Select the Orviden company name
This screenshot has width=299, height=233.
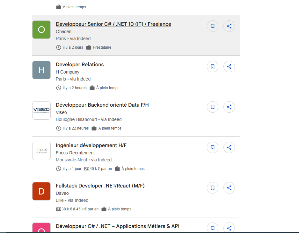pos(63,32)
